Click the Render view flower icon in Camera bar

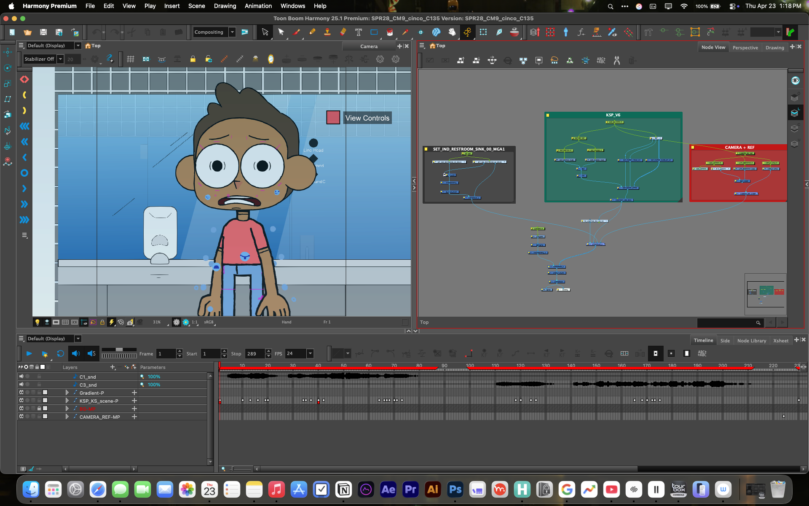pos(186,322)
